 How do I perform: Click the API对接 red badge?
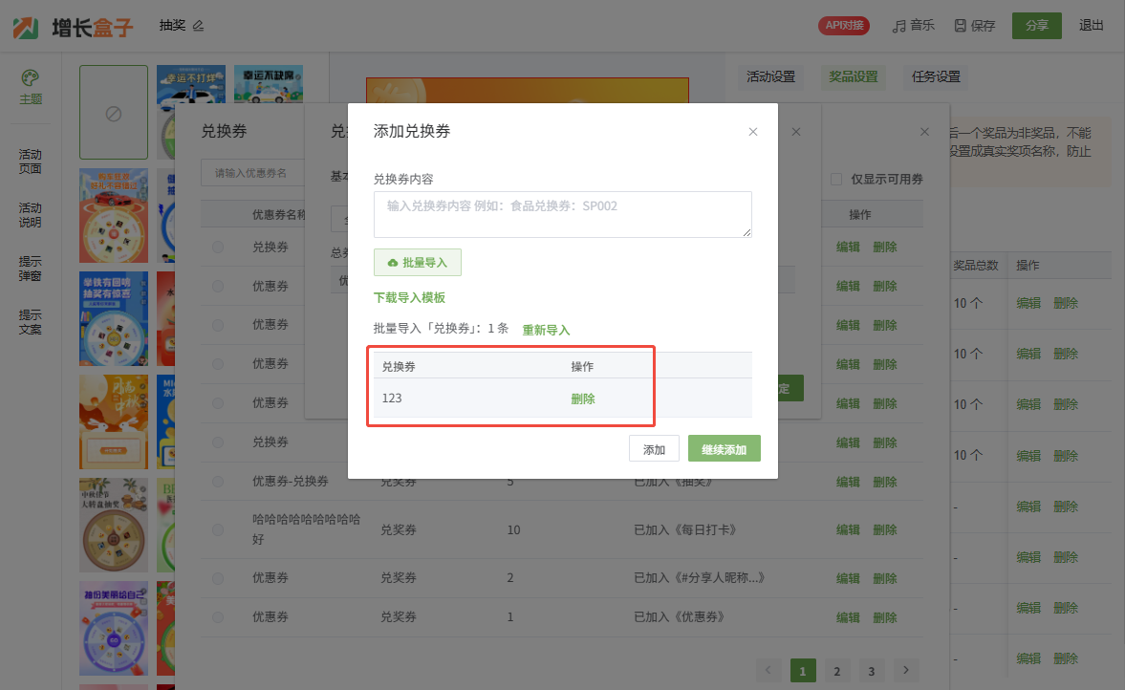click(x=844, y=26)
